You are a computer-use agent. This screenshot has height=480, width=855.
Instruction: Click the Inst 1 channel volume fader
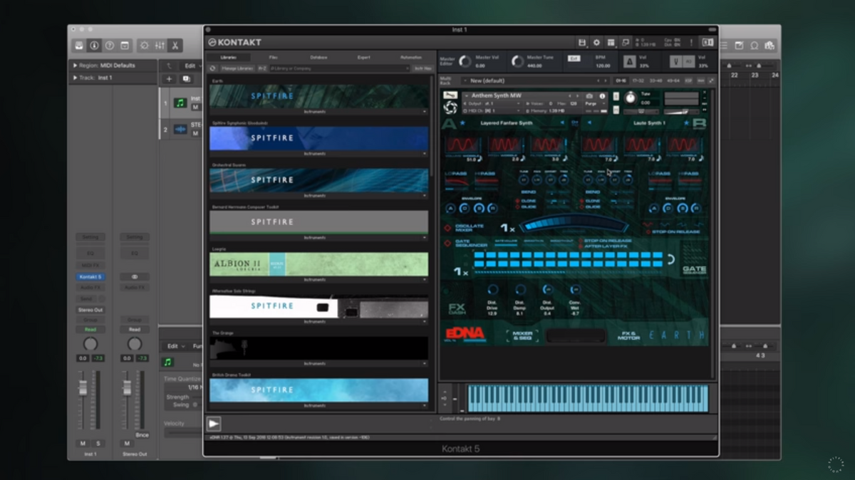83,389
